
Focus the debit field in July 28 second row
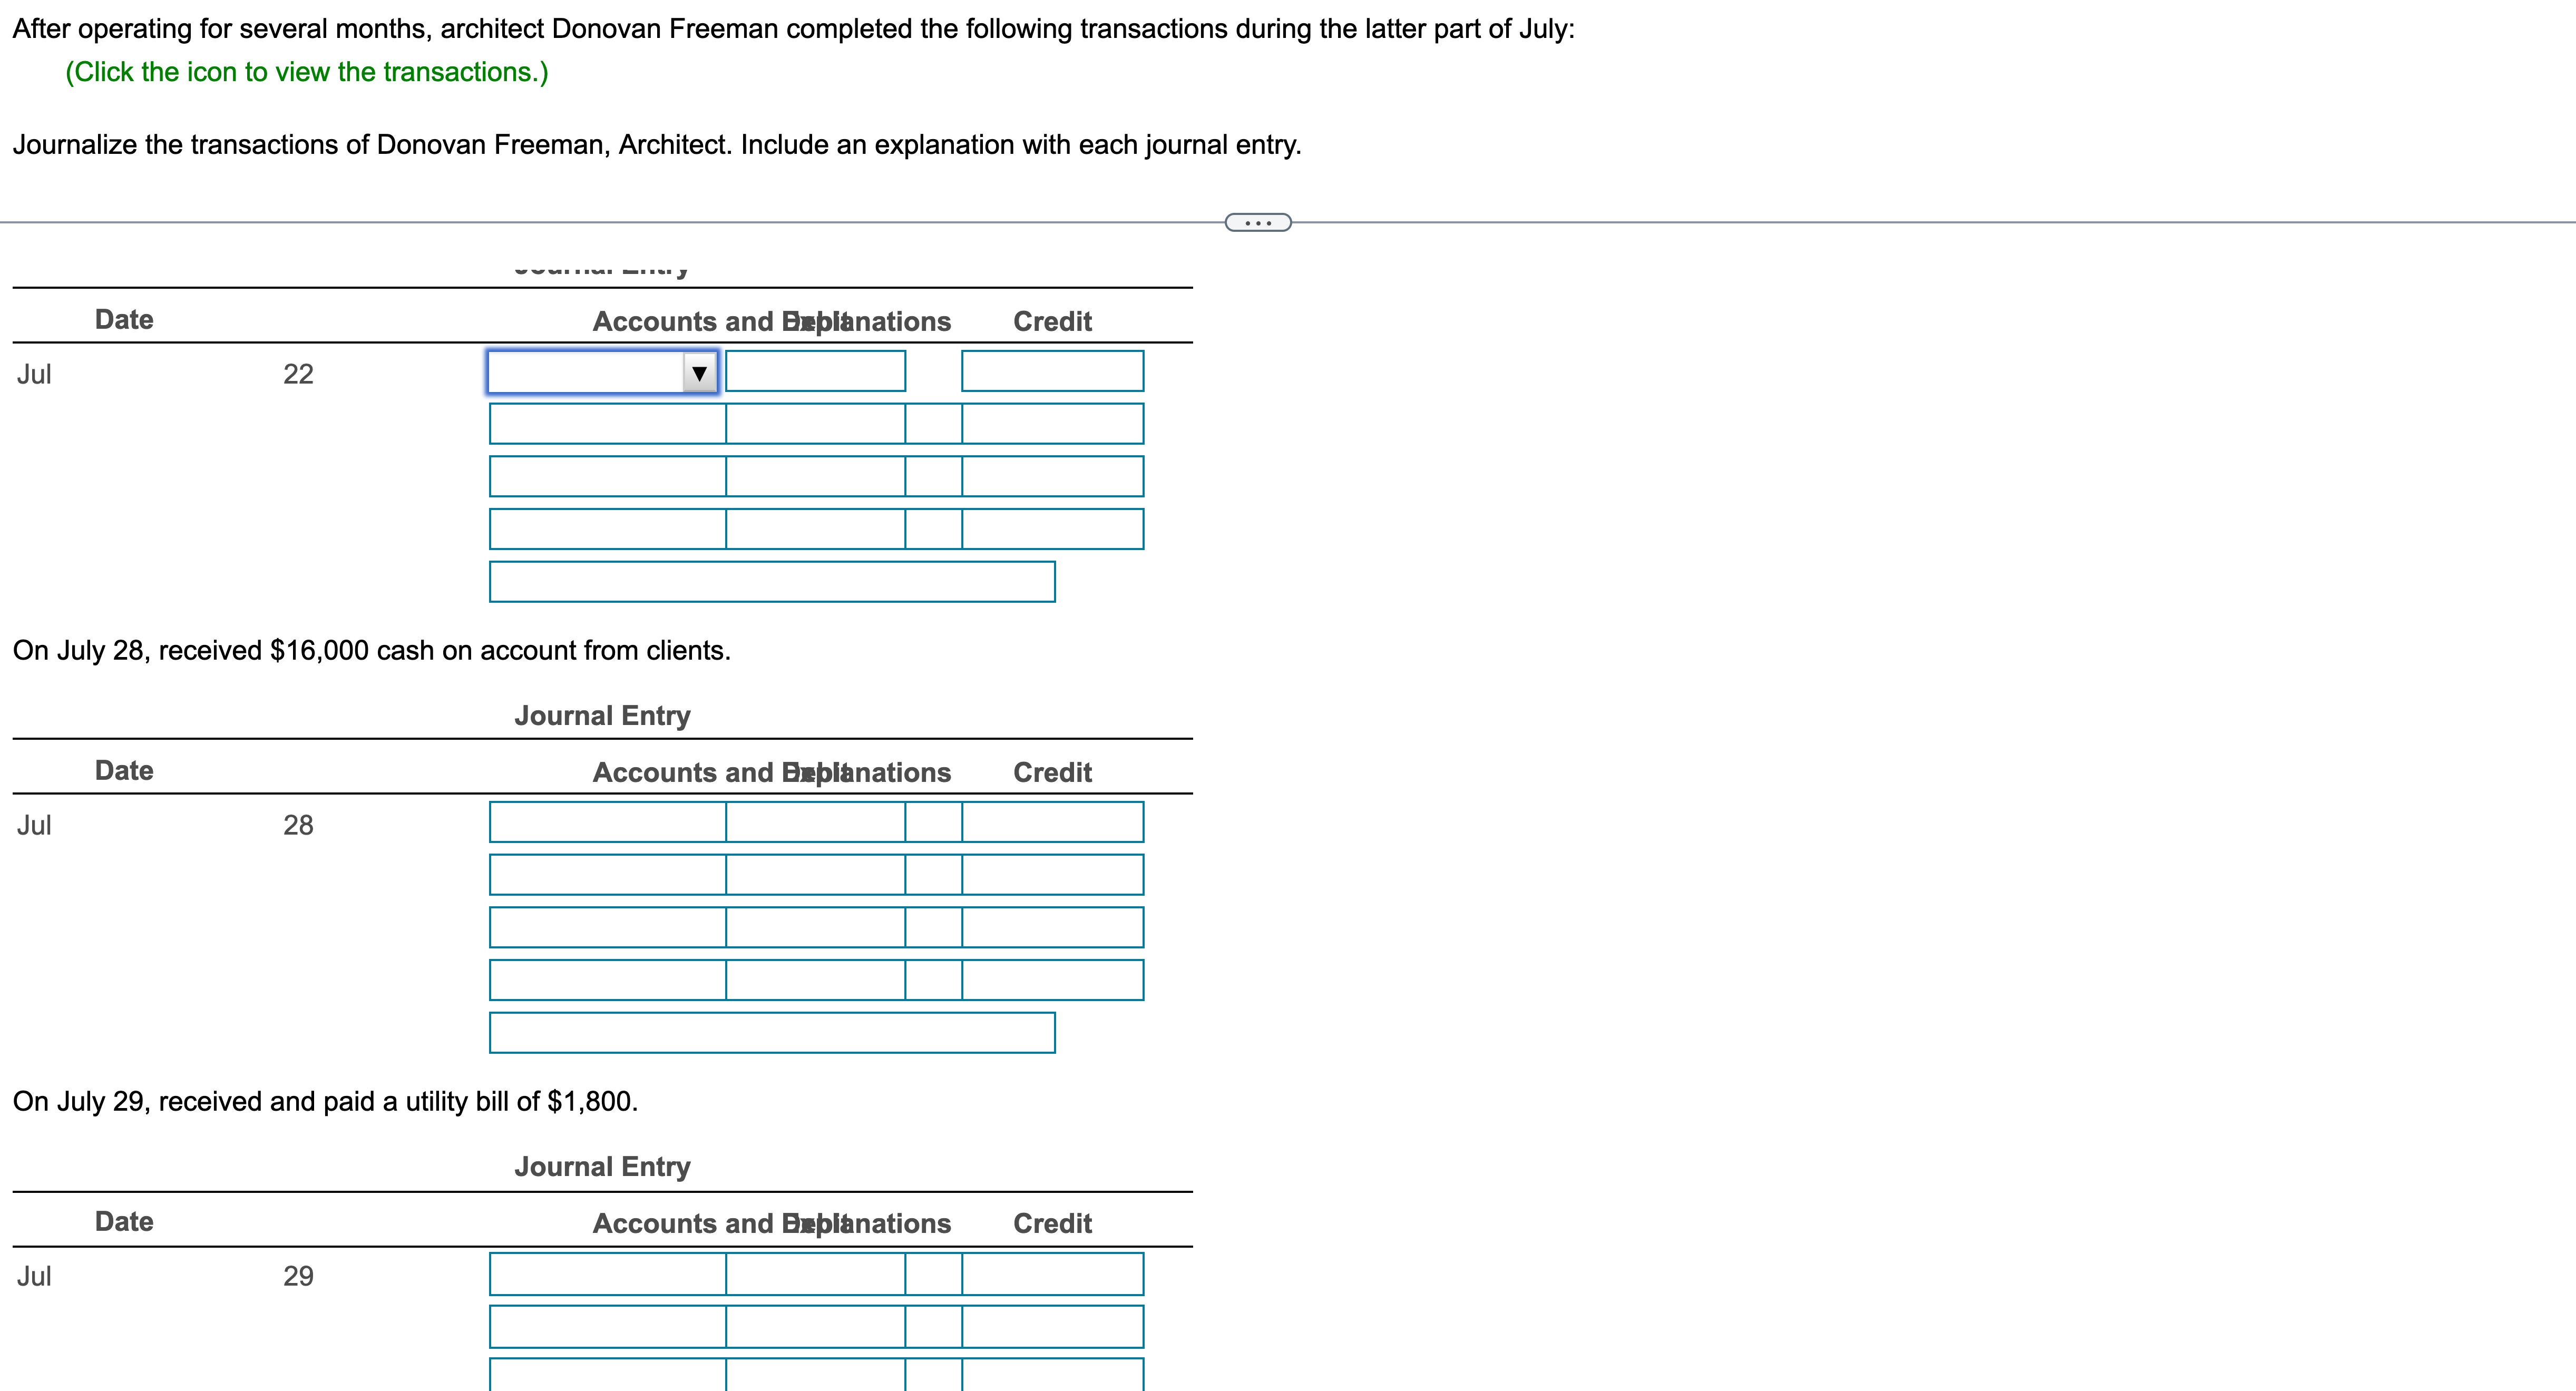coord(815,875)
